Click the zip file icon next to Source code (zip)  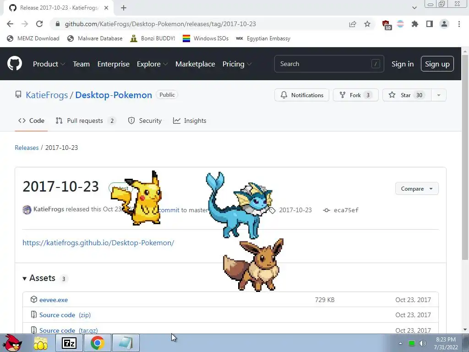[x=34, y=314]
